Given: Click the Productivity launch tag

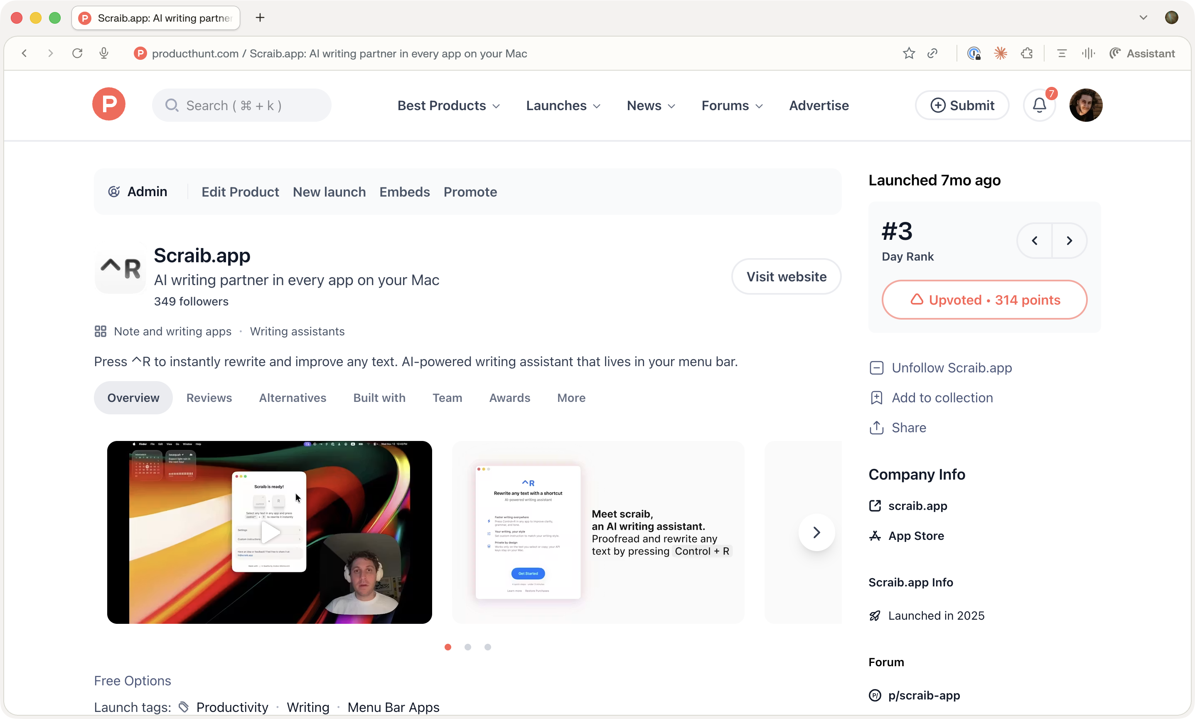Looking at the screenshot, I should coord(232,707).
